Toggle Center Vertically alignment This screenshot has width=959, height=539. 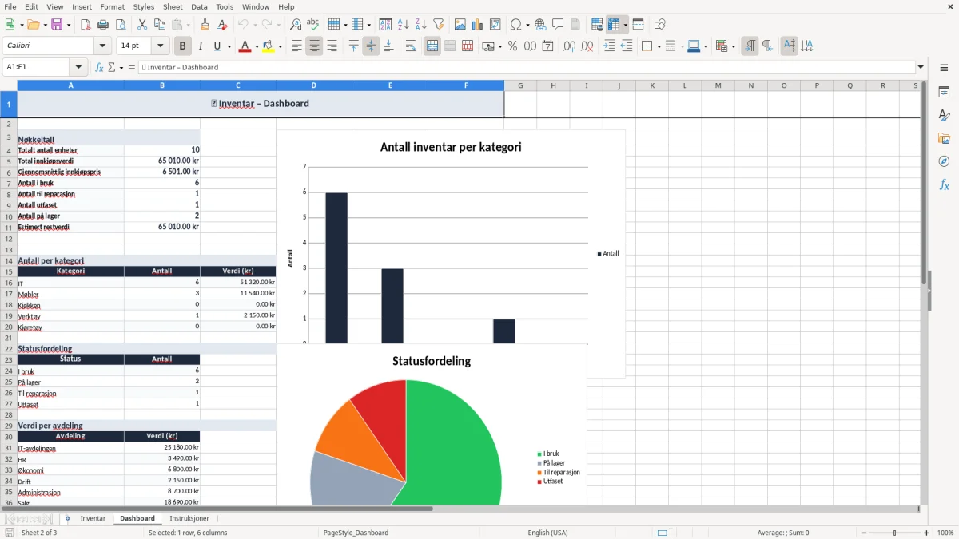pyautogui.click(x=371, y=46)
